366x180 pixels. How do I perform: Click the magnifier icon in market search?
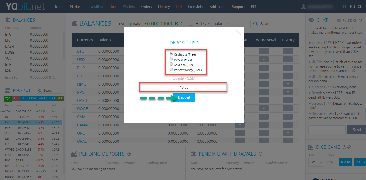(x=40, y=91)
